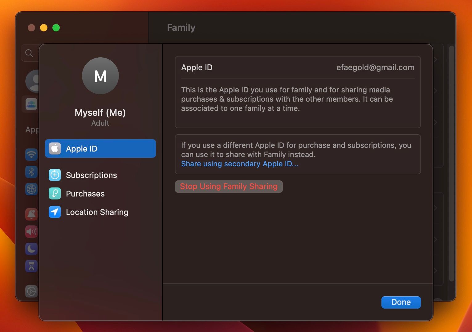This screenshot has height=332, width=472.
Task: Click the Purchases icon
Action: pos(55,193)
